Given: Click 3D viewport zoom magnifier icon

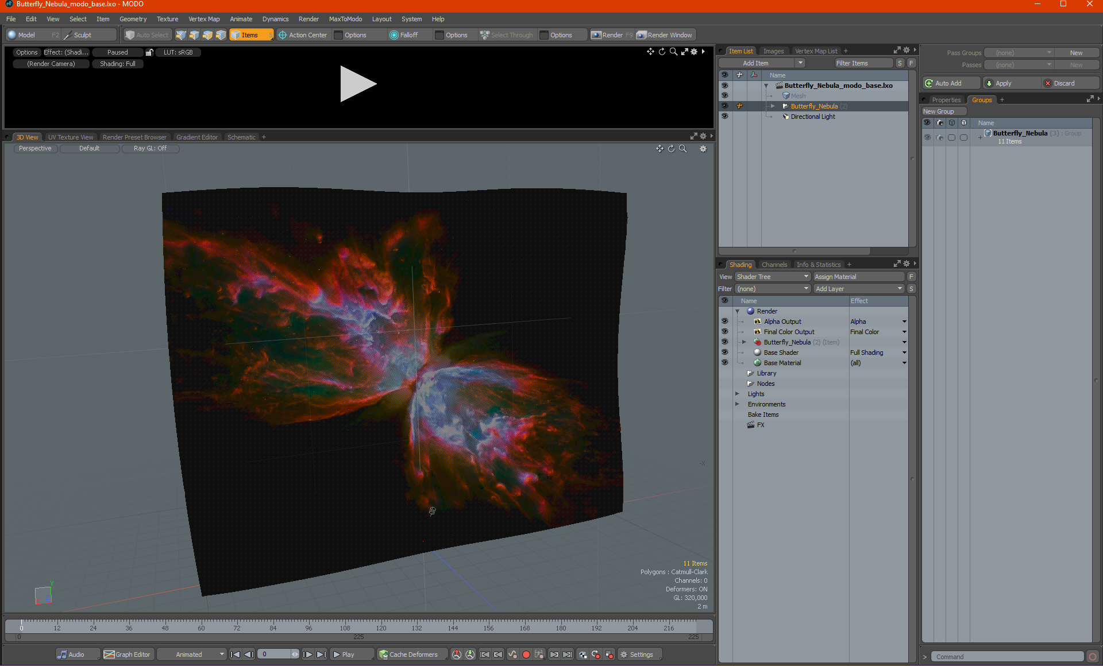Looking at the screenshot, I should 682,149.
